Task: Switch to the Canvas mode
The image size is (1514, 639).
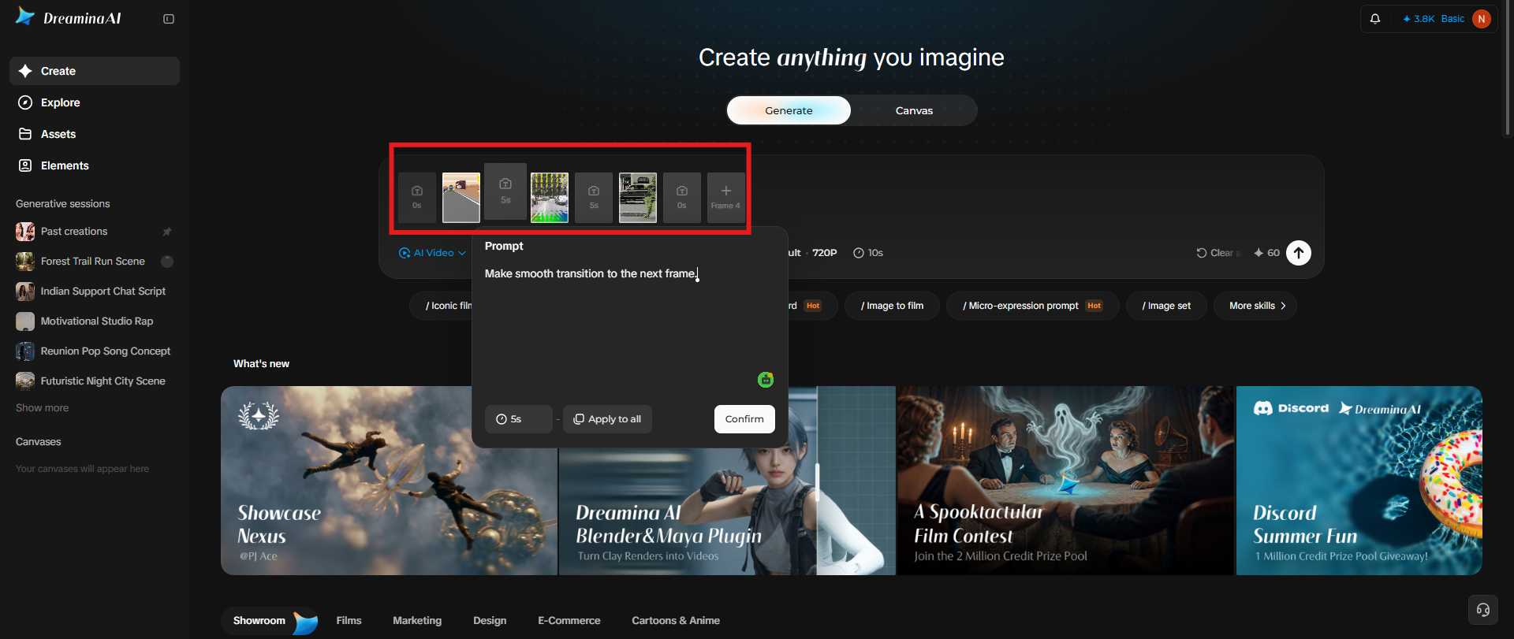Action: (x=914, y=110)
